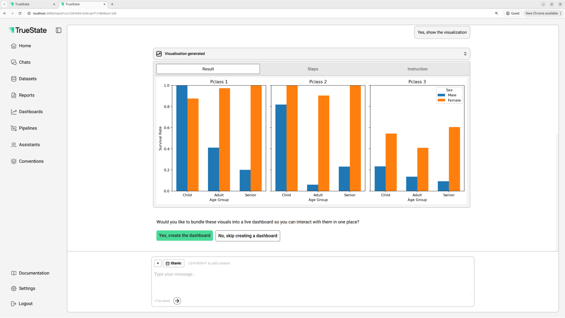Image resolution: width=565 pixels, height=318 pixels.
Task: Click Yes, create the dashboard
Action: point(185,236)
